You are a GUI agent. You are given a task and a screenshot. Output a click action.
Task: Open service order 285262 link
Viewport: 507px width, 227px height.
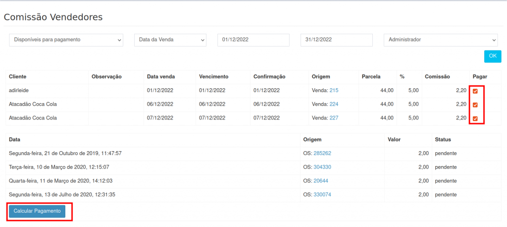click(x=322, y=153)
